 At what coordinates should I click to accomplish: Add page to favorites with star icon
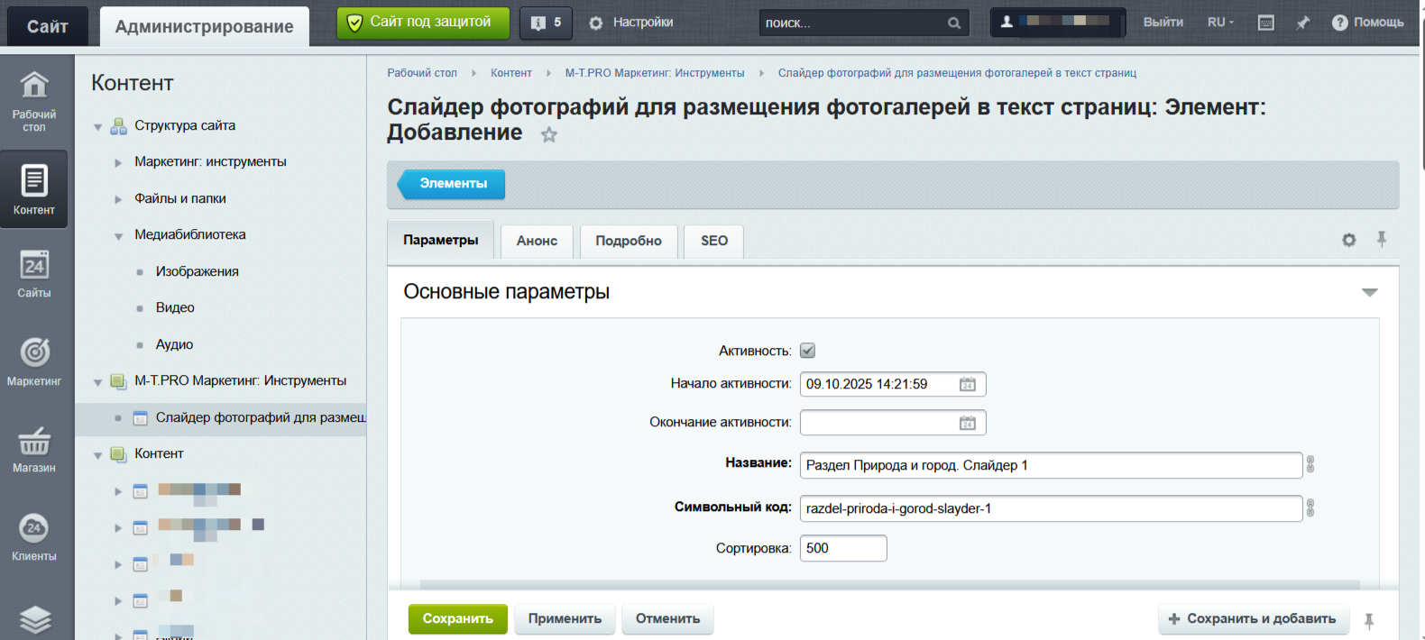pyautogui.click(x=548, y=135)
